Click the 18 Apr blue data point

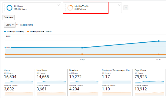click(82, 48)
